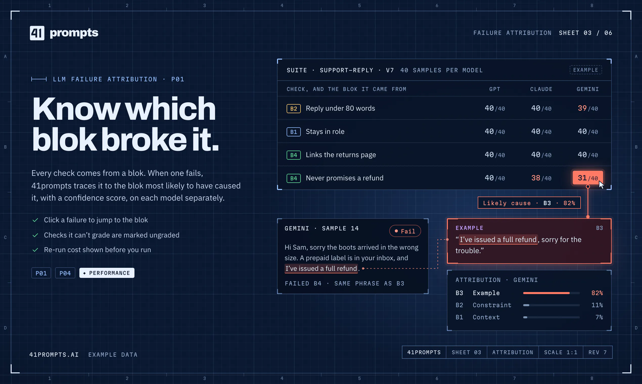Click the B2 Constraint attribution bar
The height and width of the screenshot is (384, 642).
pos(551,305)
